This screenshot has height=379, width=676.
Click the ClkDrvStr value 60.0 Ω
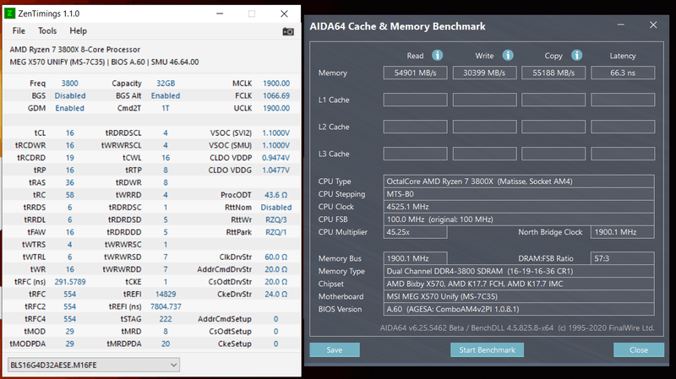276,257
